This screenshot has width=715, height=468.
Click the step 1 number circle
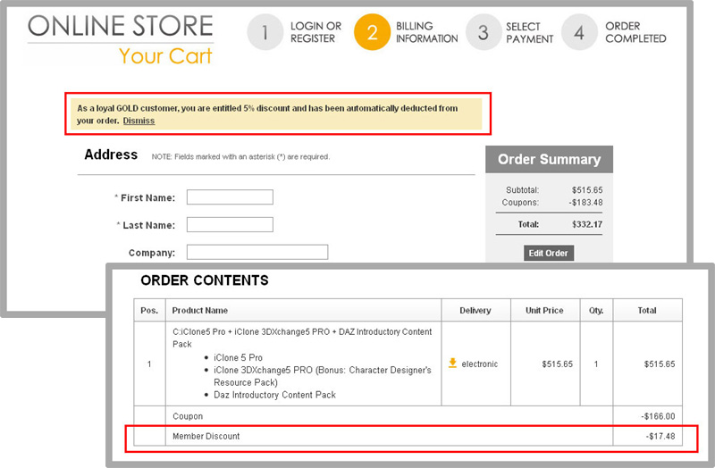[x=265, y=33]
